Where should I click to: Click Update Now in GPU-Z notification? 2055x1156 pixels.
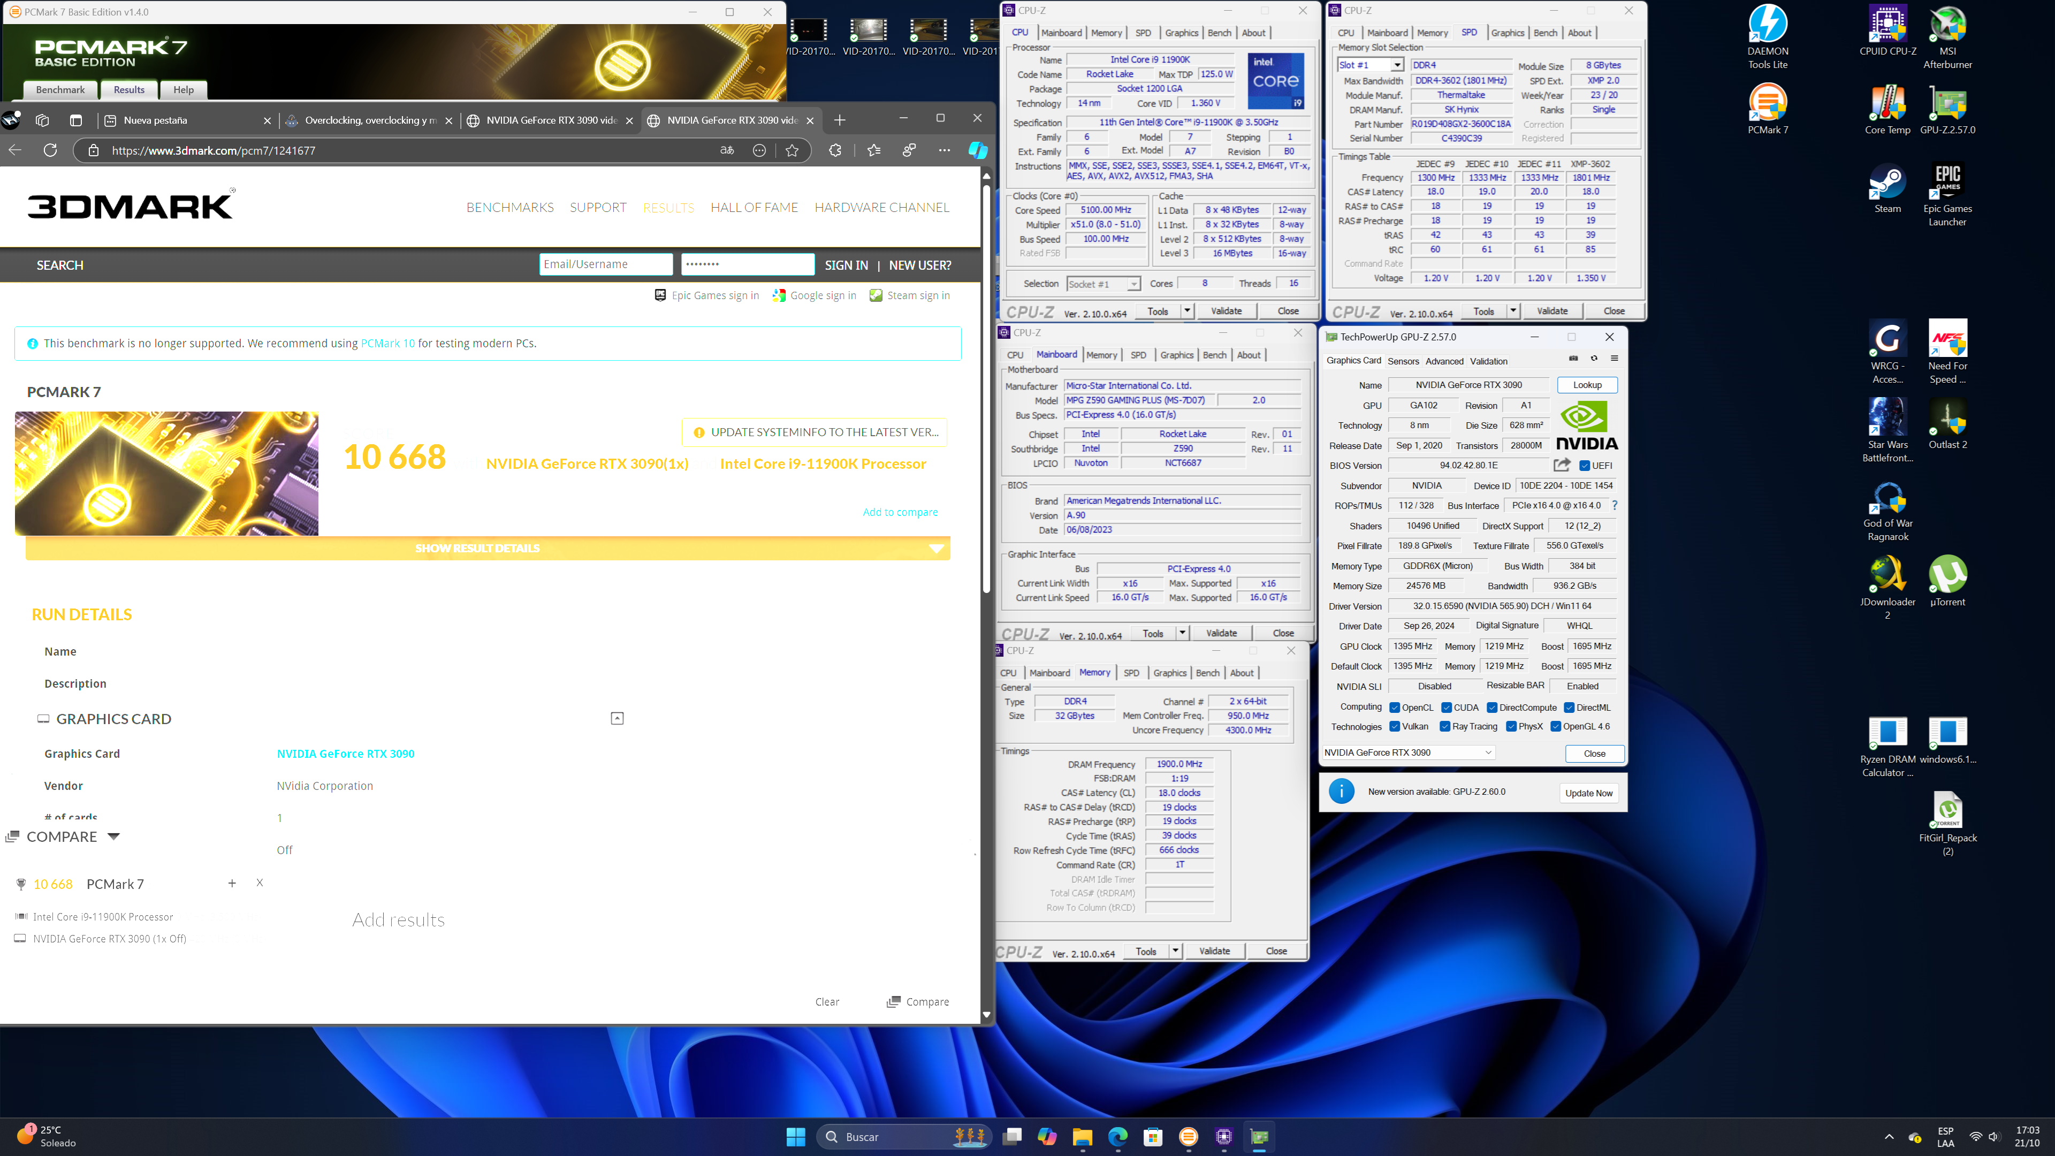(1588, 792)
